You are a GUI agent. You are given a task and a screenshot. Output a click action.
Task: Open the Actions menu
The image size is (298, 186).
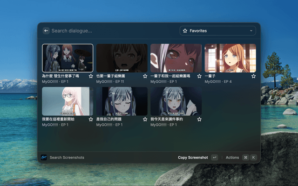point(232,158)
